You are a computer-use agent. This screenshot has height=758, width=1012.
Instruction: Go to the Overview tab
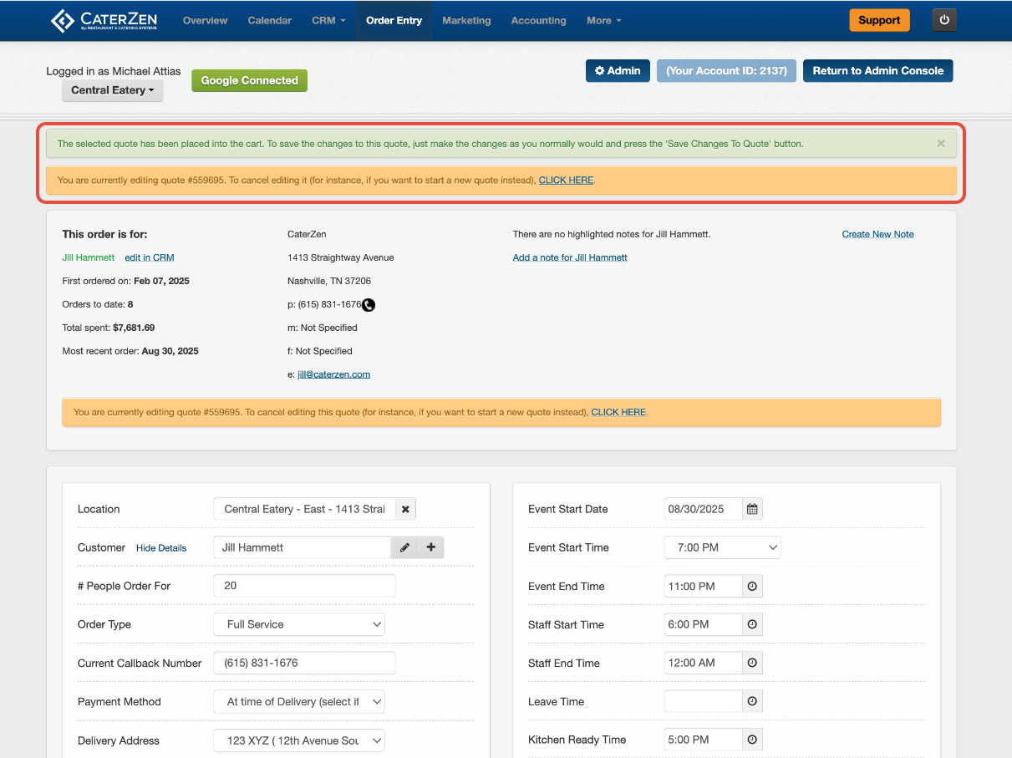(x=205, y=20)
